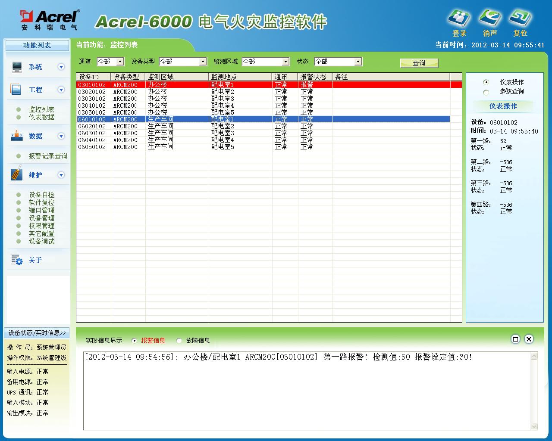Click the 设备状态/实时信息>> button
The height and width of the screenshot is (441, 552).
(x=37, y=333)
